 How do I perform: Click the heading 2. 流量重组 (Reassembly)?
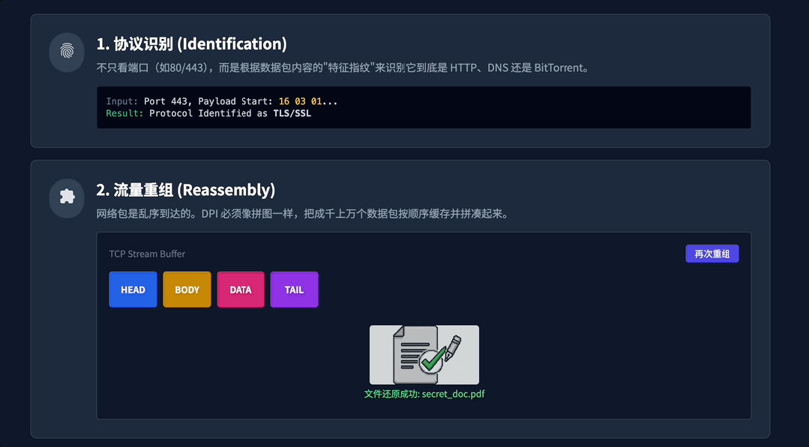pyautogui.click(x=185, y=189)
